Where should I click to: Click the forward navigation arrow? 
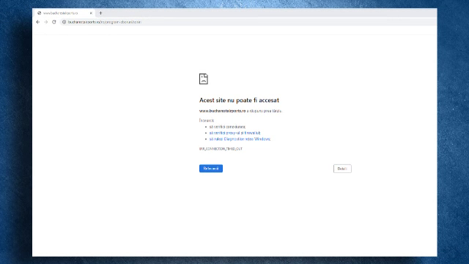pos(46,22)
